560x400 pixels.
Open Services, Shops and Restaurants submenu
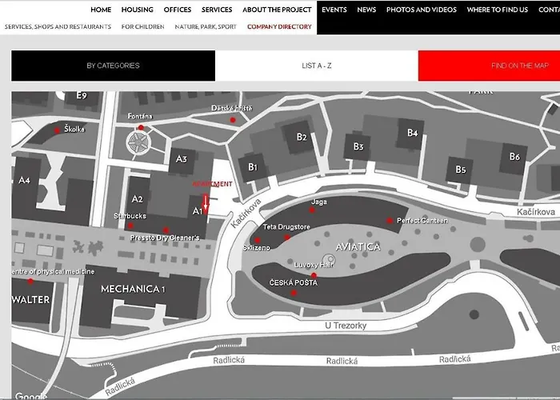58,26
